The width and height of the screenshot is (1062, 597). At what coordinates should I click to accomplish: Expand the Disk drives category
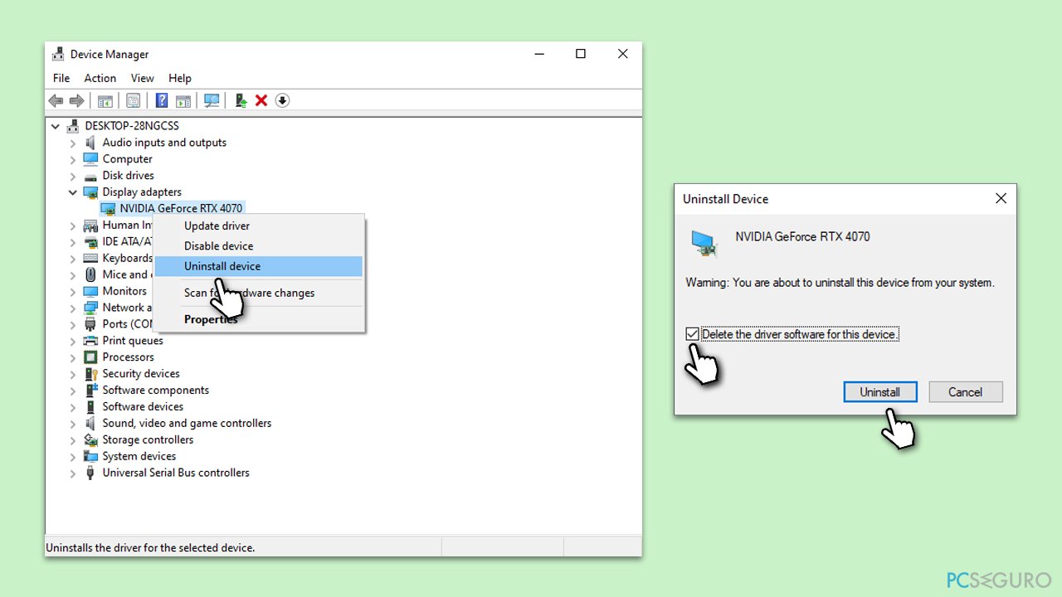(73, 177)
